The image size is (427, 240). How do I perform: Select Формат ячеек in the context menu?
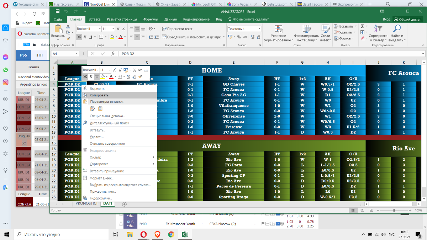pyautogui.click(x=101, y=178)
